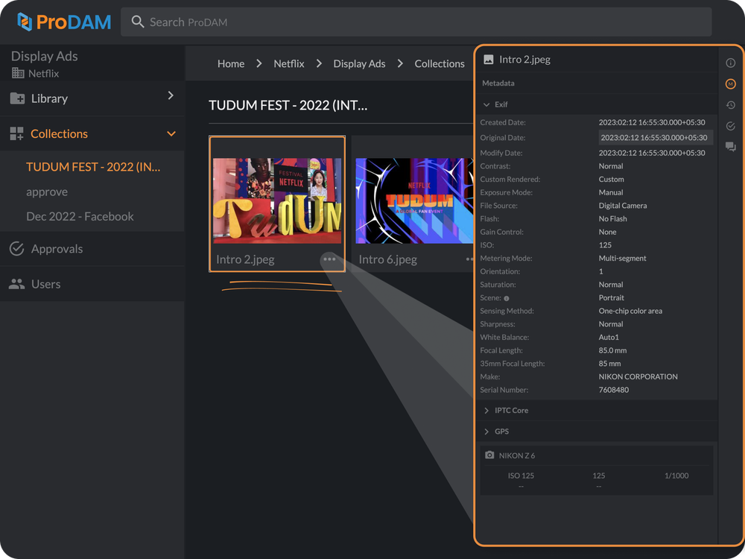
Task: Click the File Source value Digital Camera
Action: 622,206
